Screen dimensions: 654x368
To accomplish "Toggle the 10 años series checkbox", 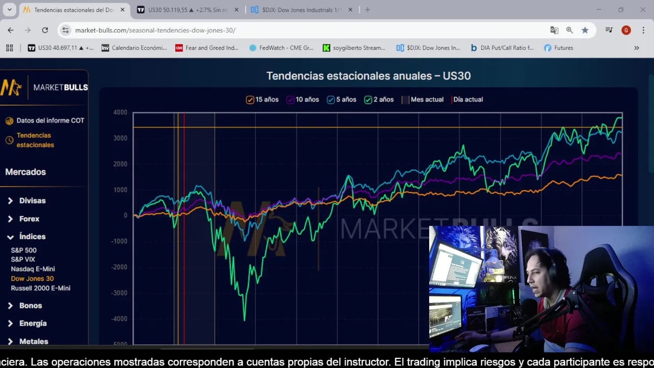I will coord(290,100).
